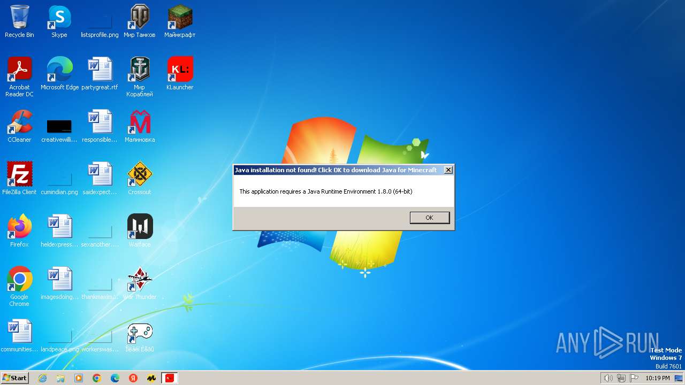Select the heldexpress... document icon

click(59, 231)
